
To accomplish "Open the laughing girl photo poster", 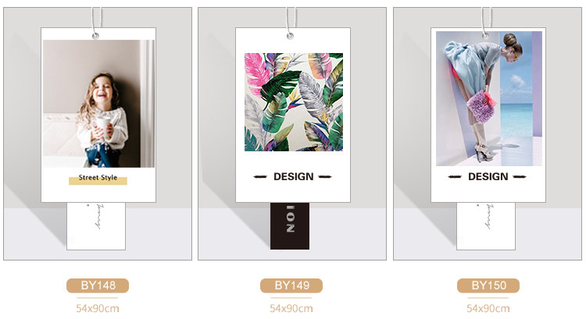I will (x=98, y=104).
